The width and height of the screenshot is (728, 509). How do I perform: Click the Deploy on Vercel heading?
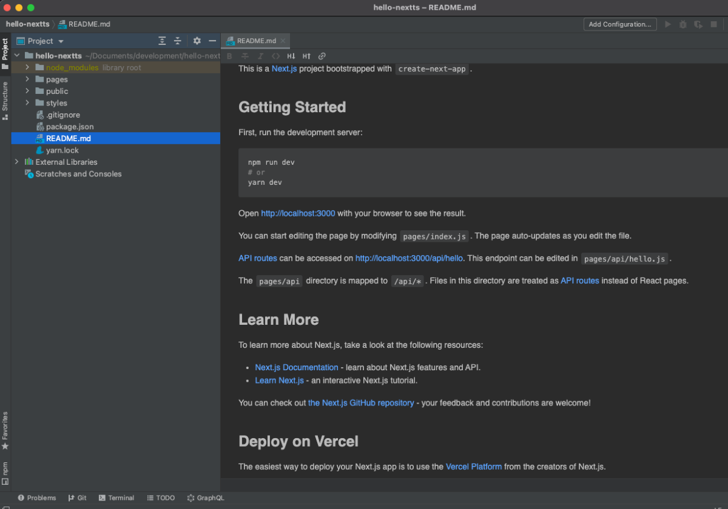click(x=298, y=441)
